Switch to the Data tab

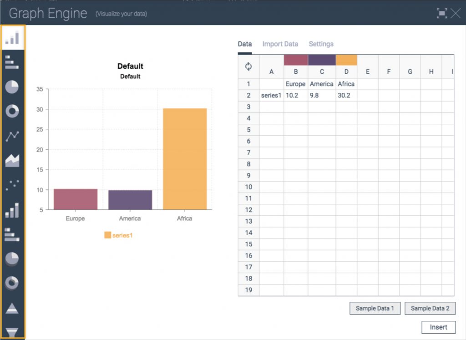[244, 44]
